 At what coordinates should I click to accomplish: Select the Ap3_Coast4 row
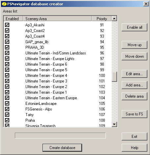click(x=58, y=36)
